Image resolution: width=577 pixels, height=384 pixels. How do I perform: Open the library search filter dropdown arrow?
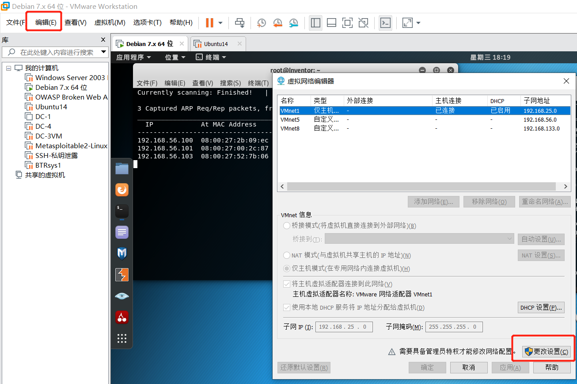[104, 52]
